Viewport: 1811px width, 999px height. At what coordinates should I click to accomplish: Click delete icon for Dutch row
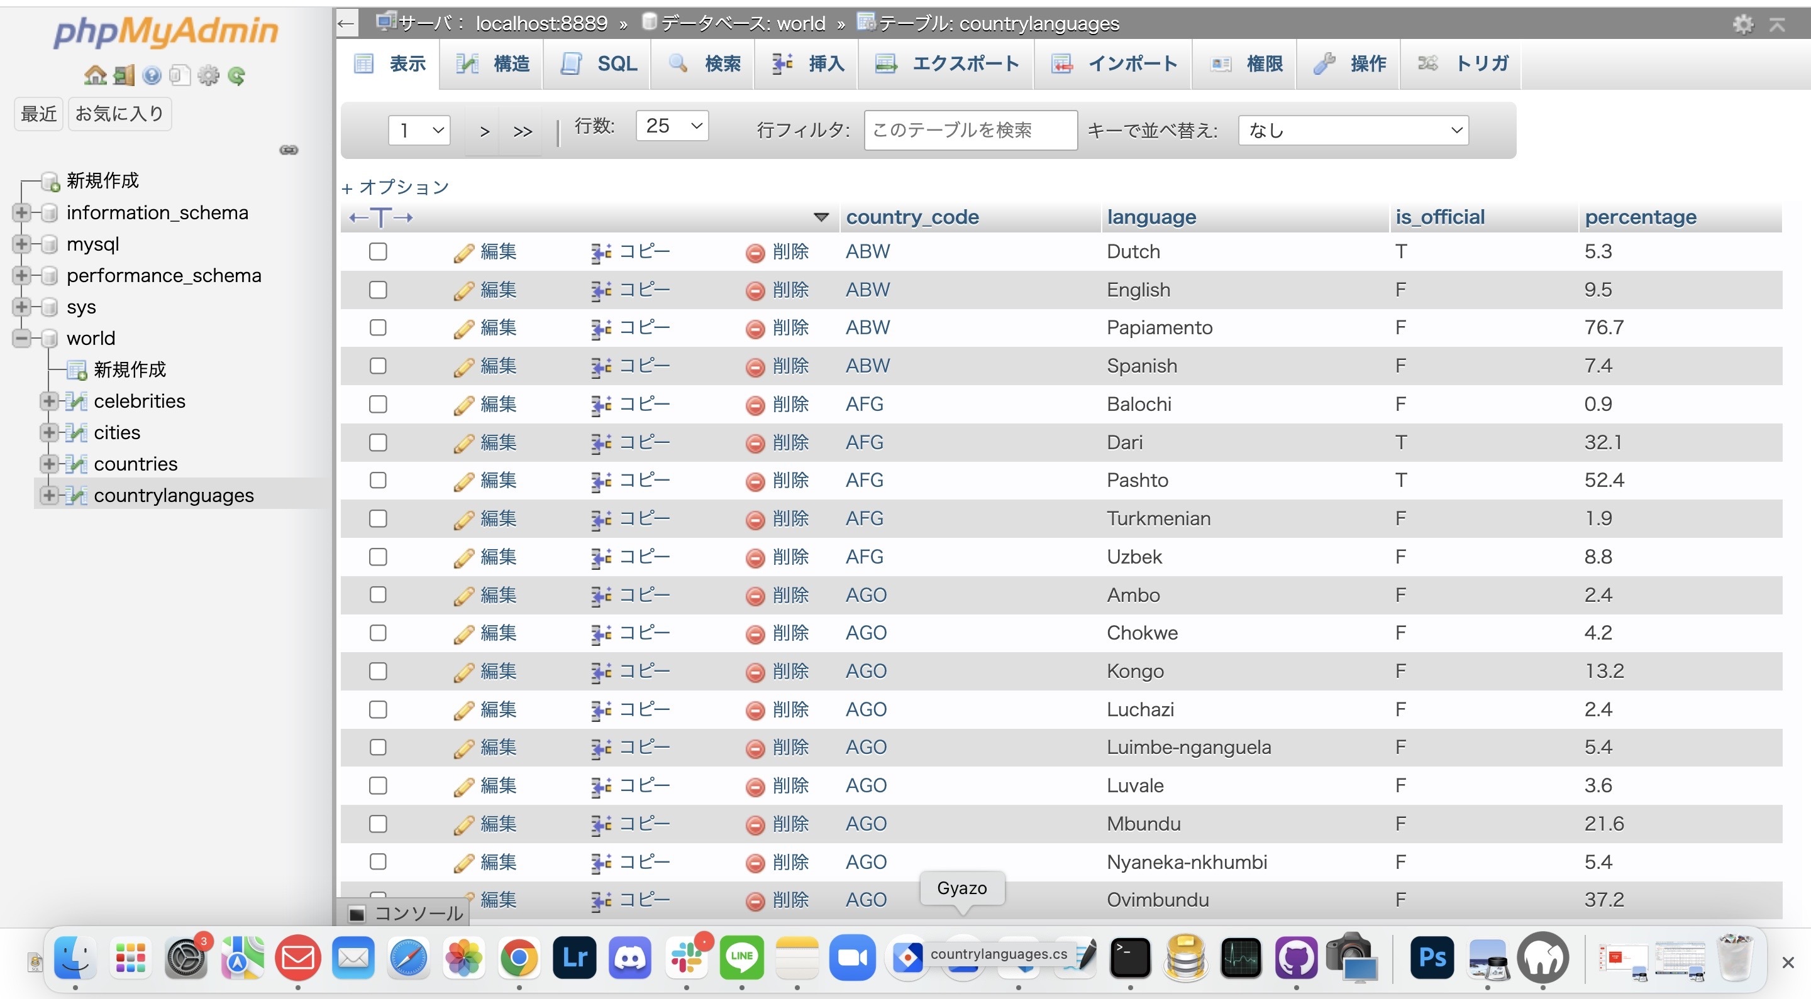point(755,252)
